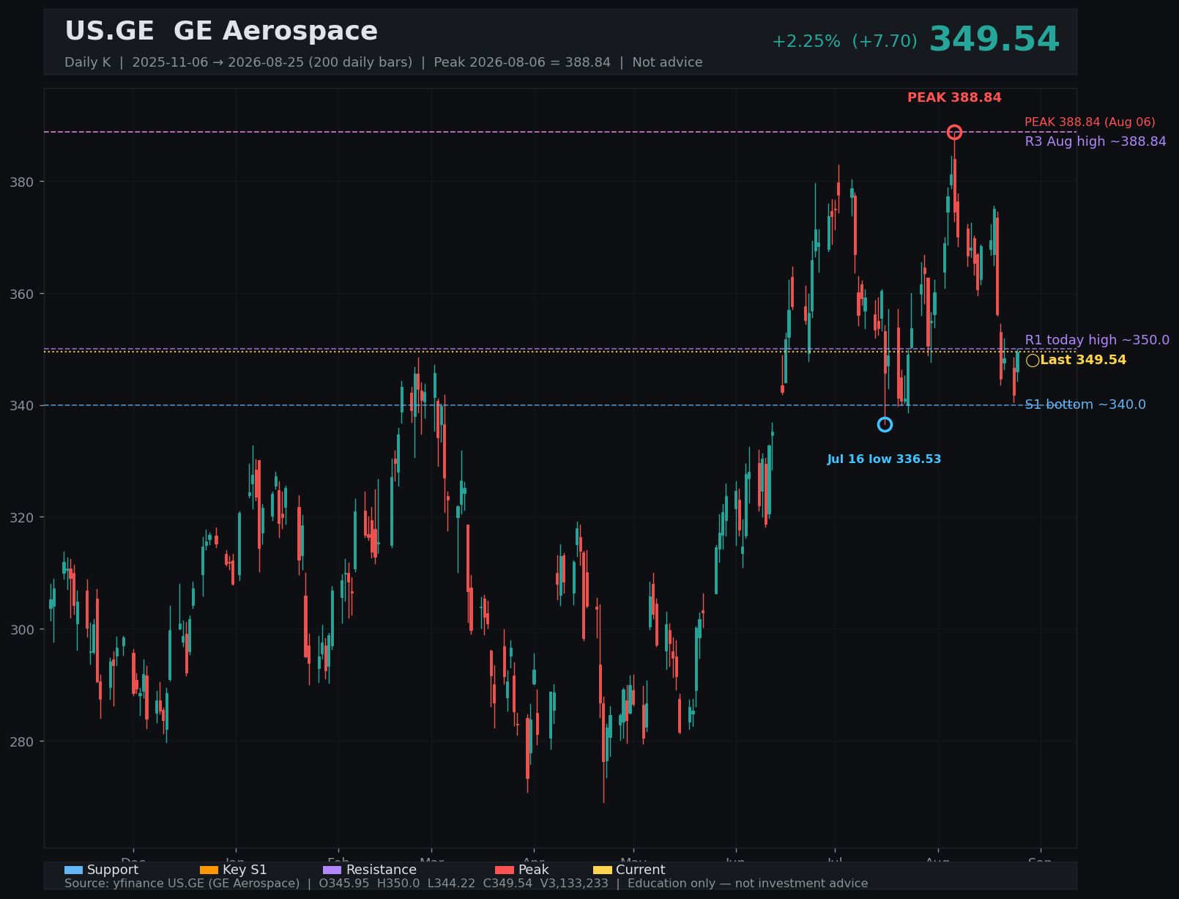Screen dimensions: 1179x899
Task: Click the 'R1 today high ~350.0' label
Action: click(1097, 340)
